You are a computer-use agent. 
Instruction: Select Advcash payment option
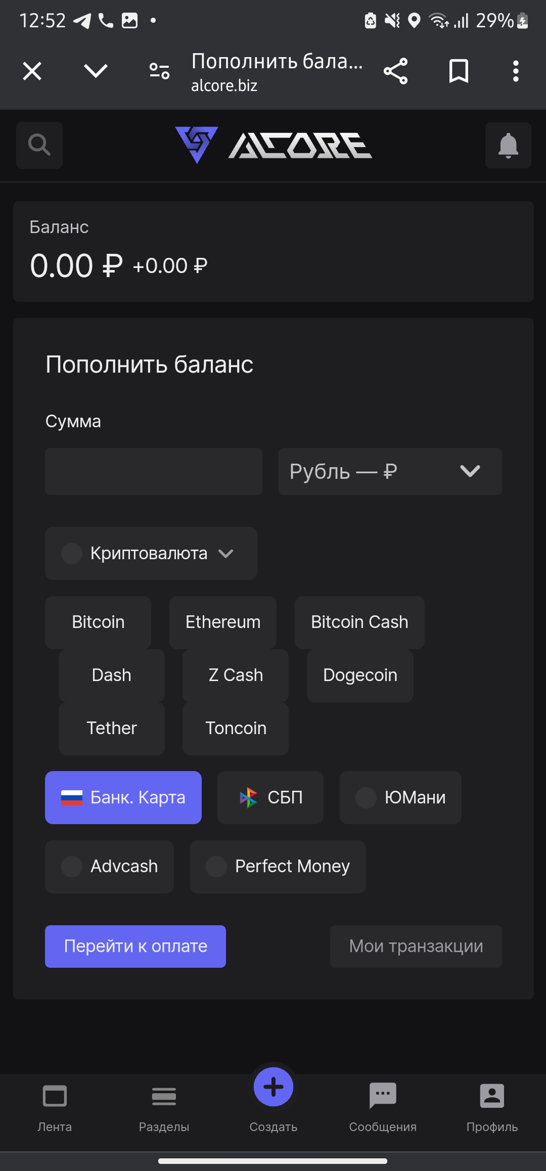click(109, 866)
